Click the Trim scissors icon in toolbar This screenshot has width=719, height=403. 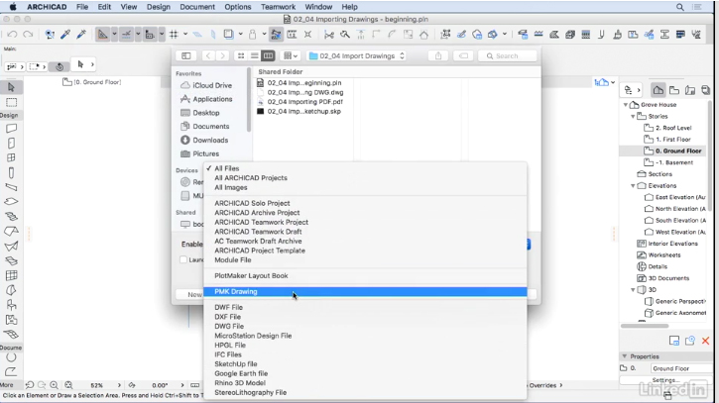point(329,35)
